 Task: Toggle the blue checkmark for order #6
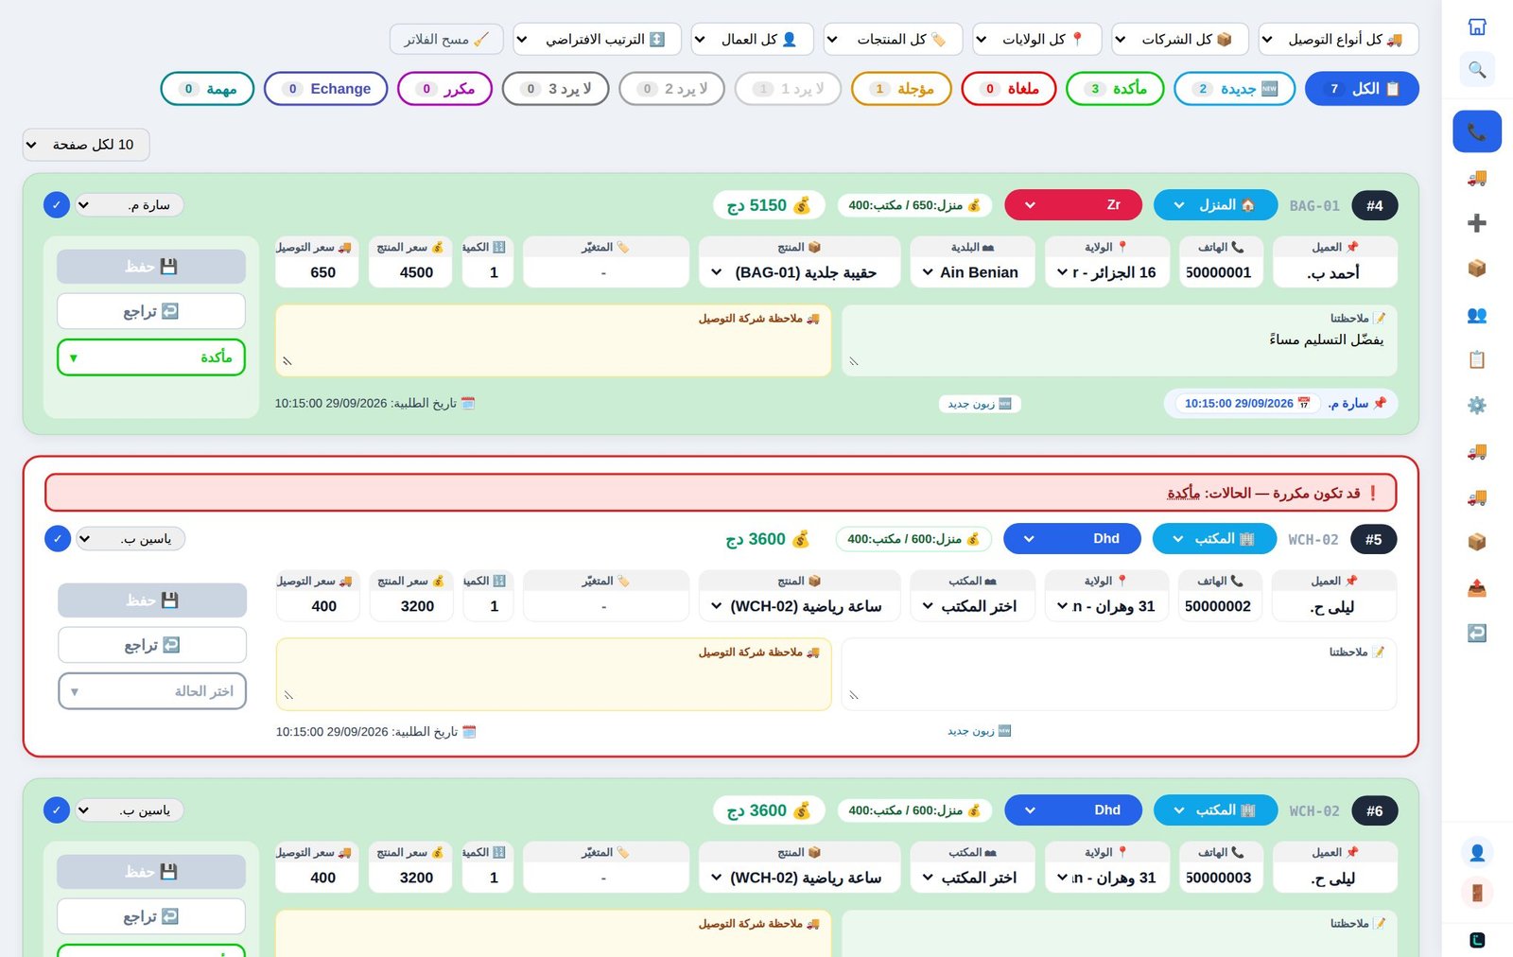[57, 810]
